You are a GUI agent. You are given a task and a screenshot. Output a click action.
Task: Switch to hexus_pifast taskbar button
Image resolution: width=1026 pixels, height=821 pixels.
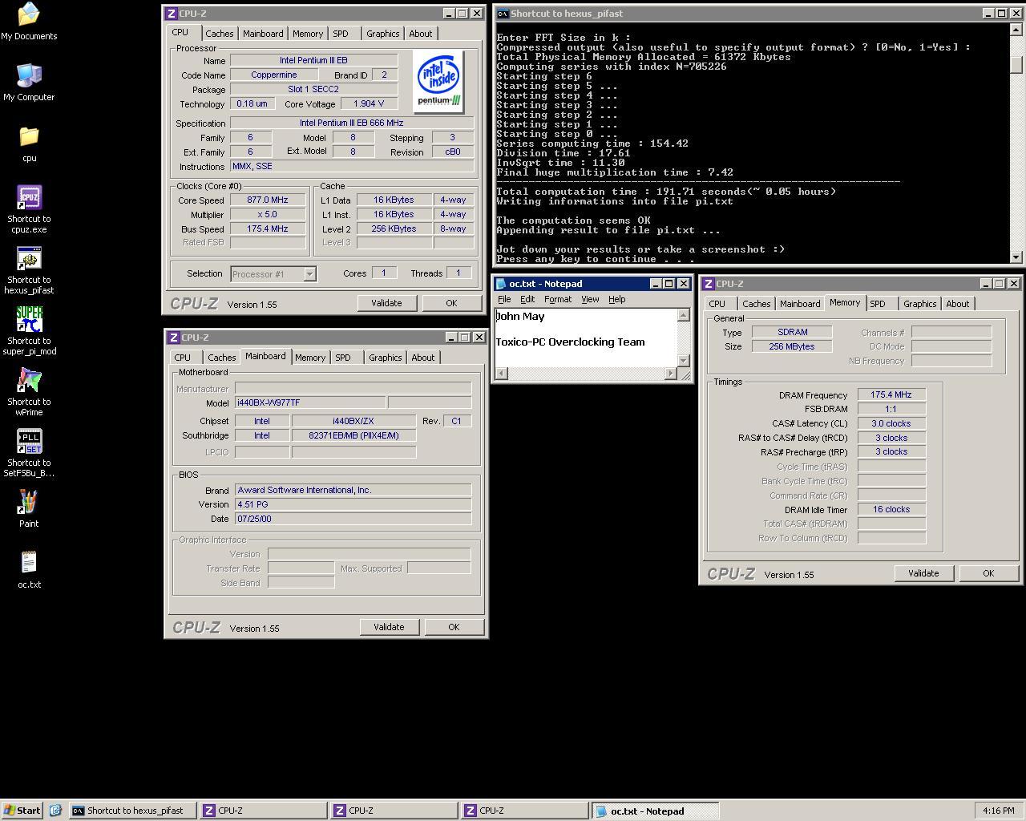click(x=131, y=811)
